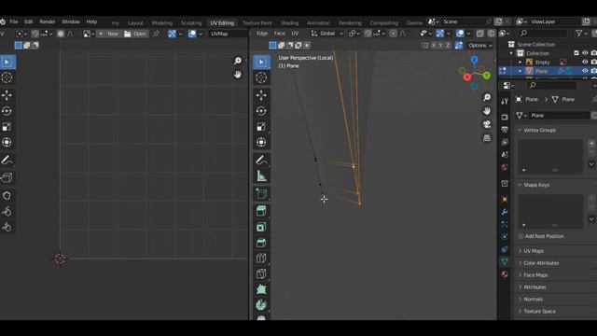The image size is (597, 336).
Task: Select the Knife tool
Action: tap(261, 273)
